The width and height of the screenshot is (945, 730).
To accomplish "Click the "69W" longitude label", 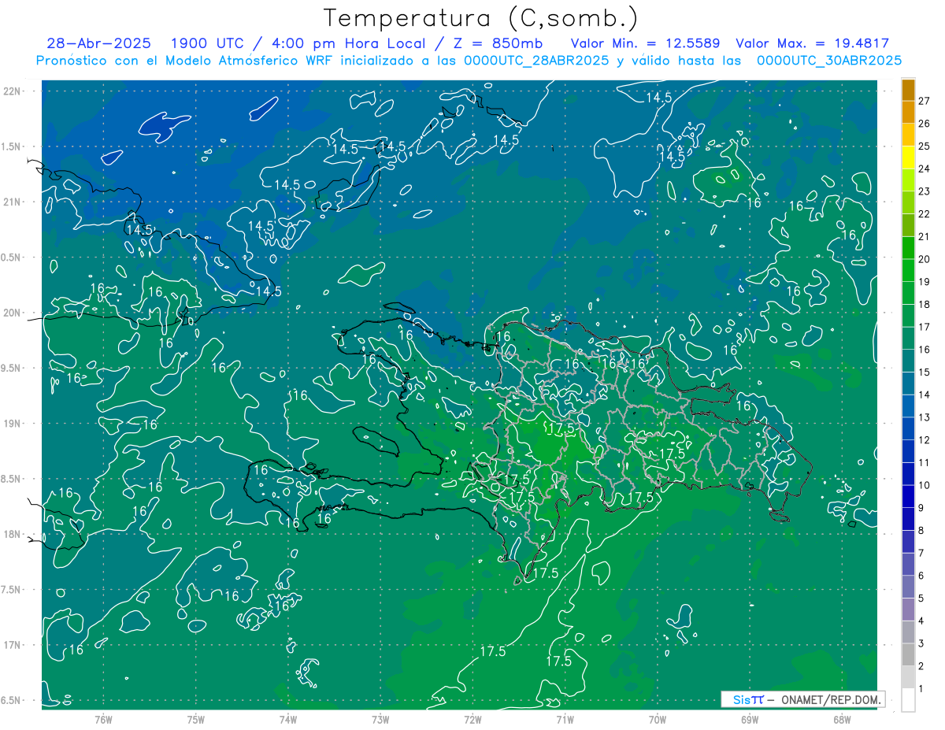I will click(x=749, y=719).
